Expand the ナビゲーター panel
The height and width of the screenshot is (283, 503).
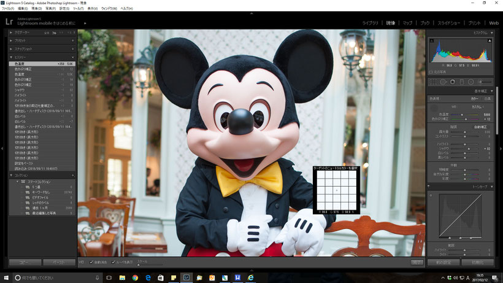point(11,33)
